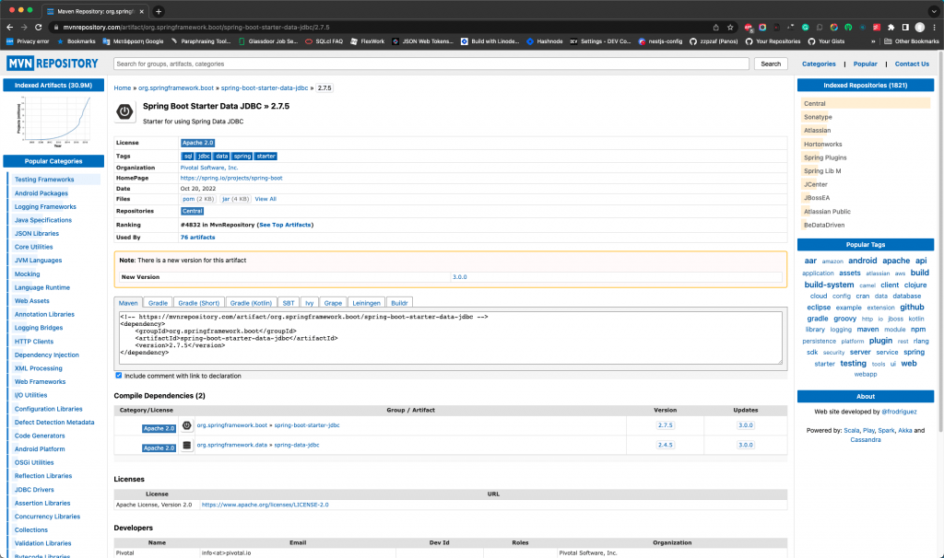
Task: Open the tab search dropdown arrow
Action: tap(934, 11)
